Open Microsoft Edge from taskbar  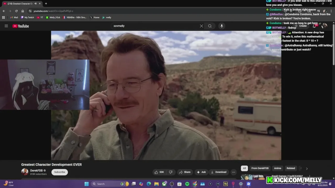[x=149, y=184]
